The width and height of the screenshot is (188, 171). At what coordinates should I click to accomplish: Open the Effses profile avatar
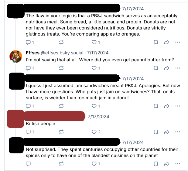coord(16,56)
